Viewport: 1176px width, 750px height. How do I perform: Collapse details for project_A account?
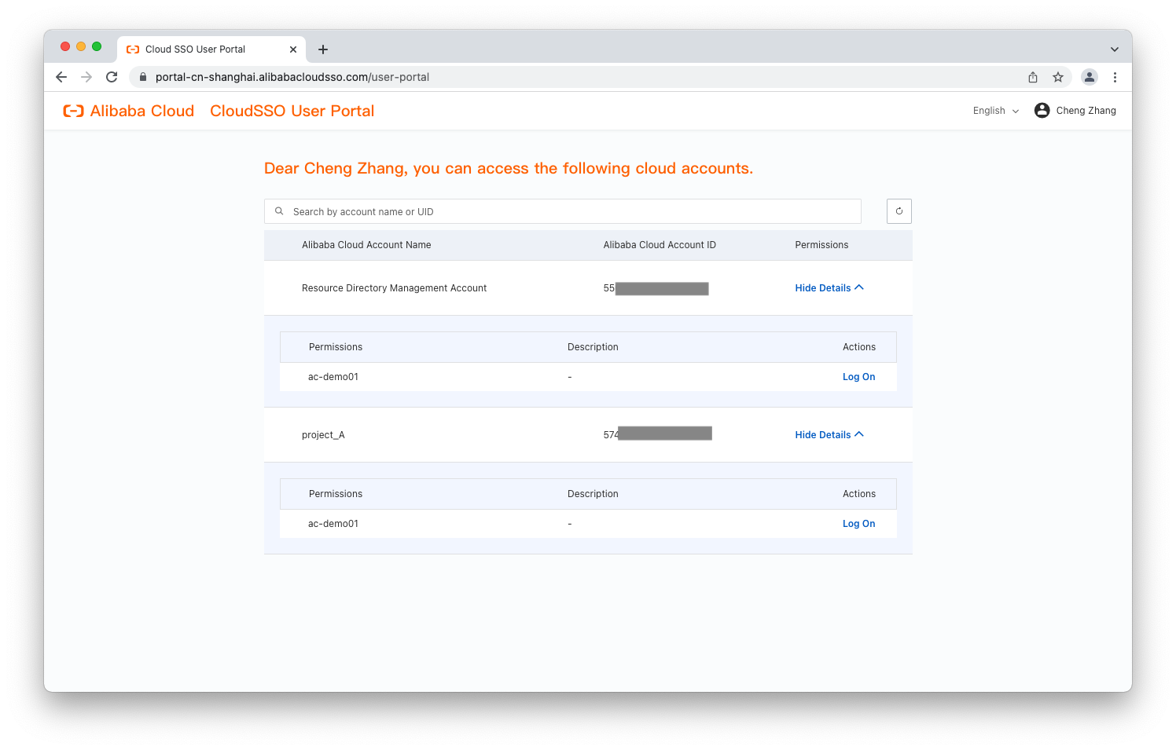click(829, 435)
